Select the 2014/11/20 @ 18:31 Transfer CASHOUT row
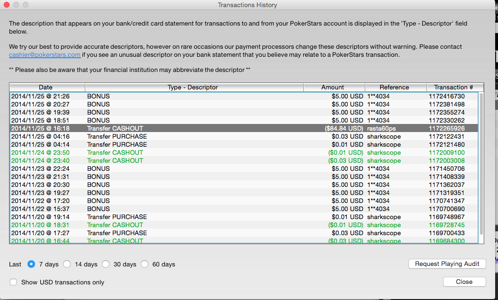498x300 pixels. point(244,225)
